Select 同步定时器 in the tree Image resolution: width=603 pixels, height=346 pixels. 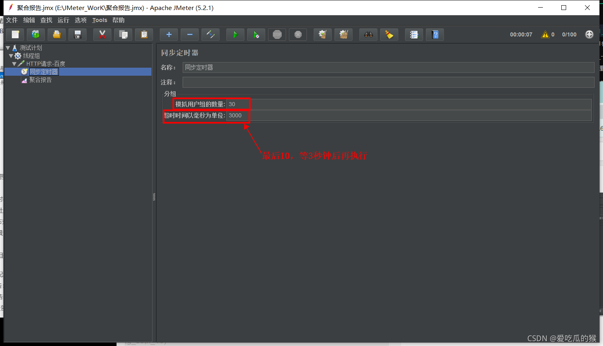(44, 72)
